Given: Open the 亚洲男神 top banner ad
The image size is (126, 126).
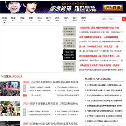Looking at the screenshot, I should point(63,7).
